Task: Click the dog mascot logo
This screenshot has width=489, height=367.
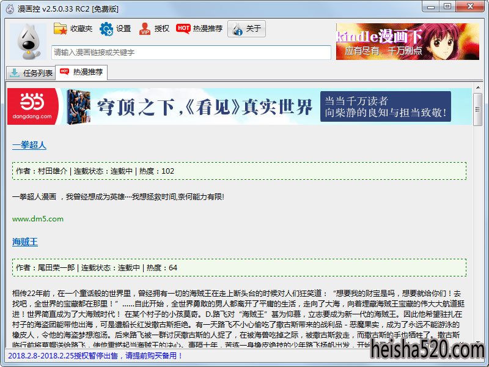Action: coord(28,42)
